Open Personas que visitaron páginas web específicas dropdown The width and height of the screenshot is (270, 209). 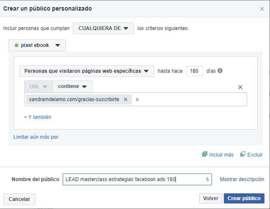(86, 71)
